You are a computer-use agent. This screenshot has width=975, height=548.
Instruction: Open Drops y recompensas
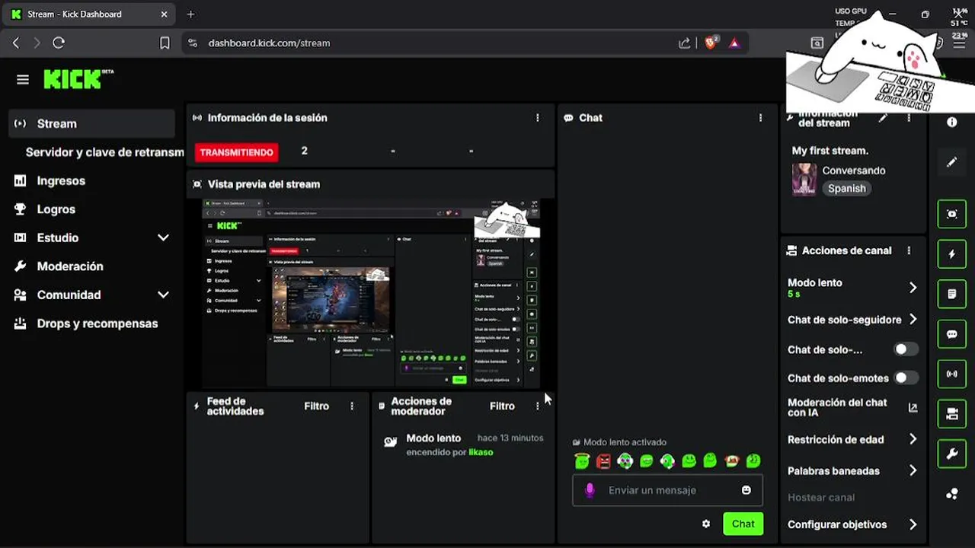click(x=97, y=323)
